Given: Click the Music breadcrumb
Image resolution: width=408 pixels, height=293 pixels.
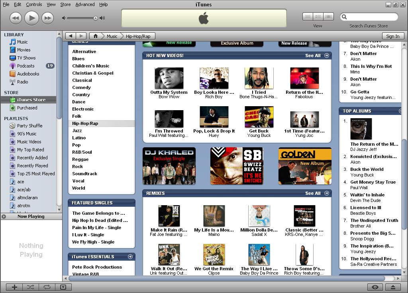Looking at the screenshot, I should pyautogui.click(x=112, y=36).
